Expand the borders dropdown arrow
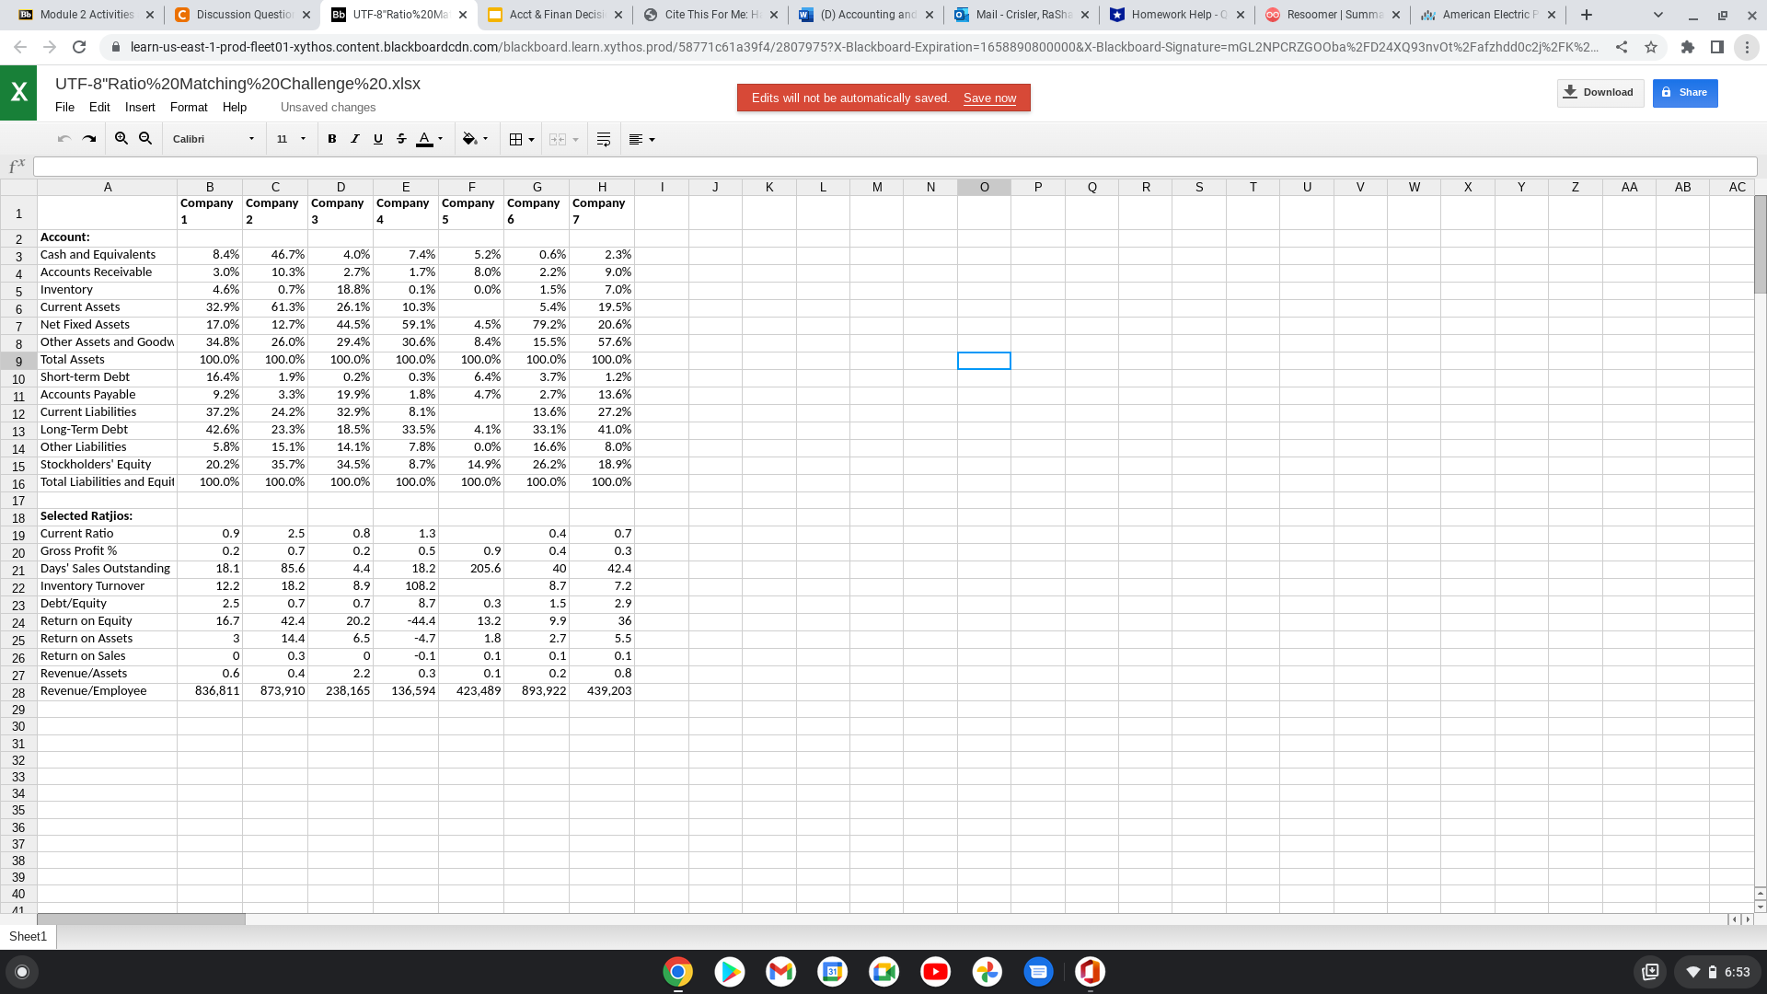The width and height of the screenshot is (1767, 994). (532, 138)
